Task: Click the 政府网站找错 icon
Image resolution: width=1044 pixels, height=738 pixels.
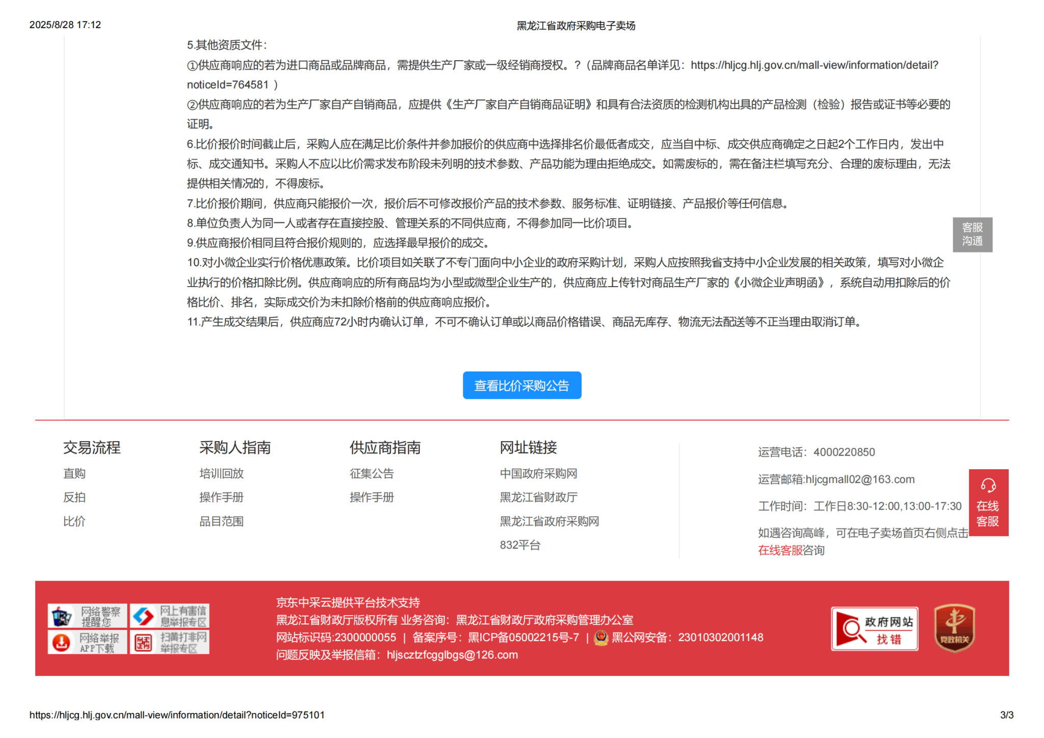Action: 874,629
